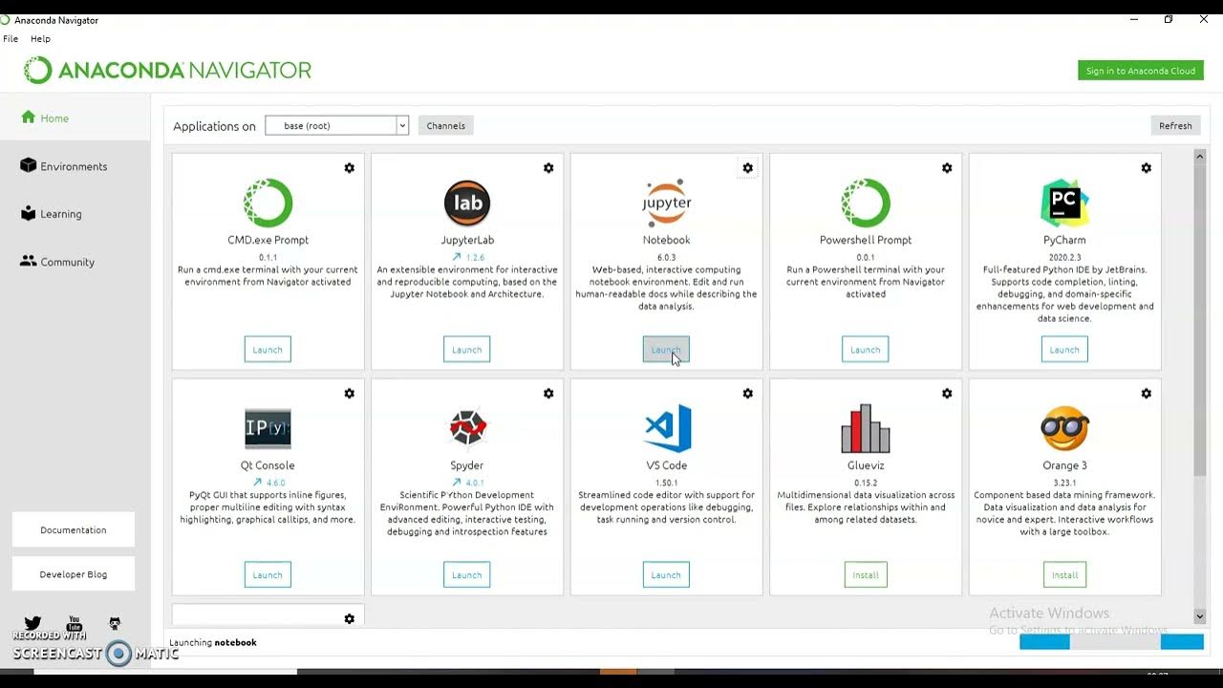Launch VS Code
The height and width of the screenshot is (688, 1223).
[666, 575]
